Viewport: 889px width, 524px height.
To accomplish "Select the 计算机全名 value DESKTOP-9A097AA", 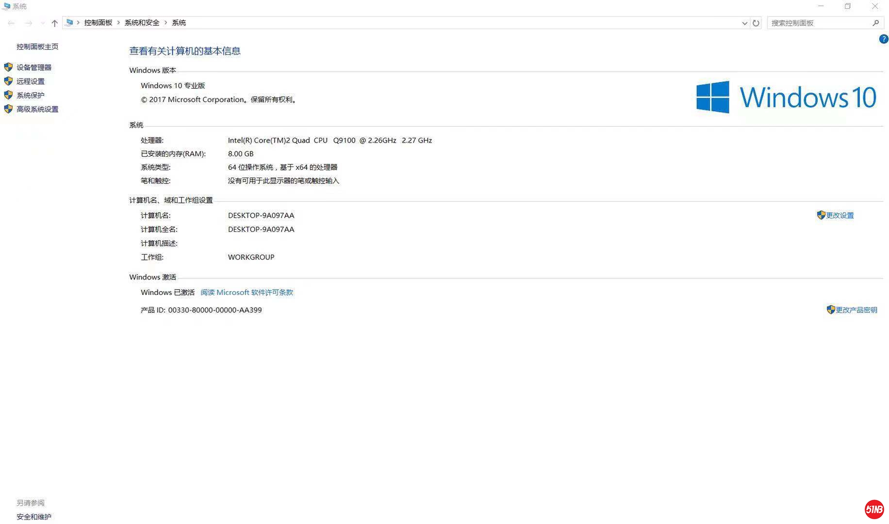I will 261,229.
